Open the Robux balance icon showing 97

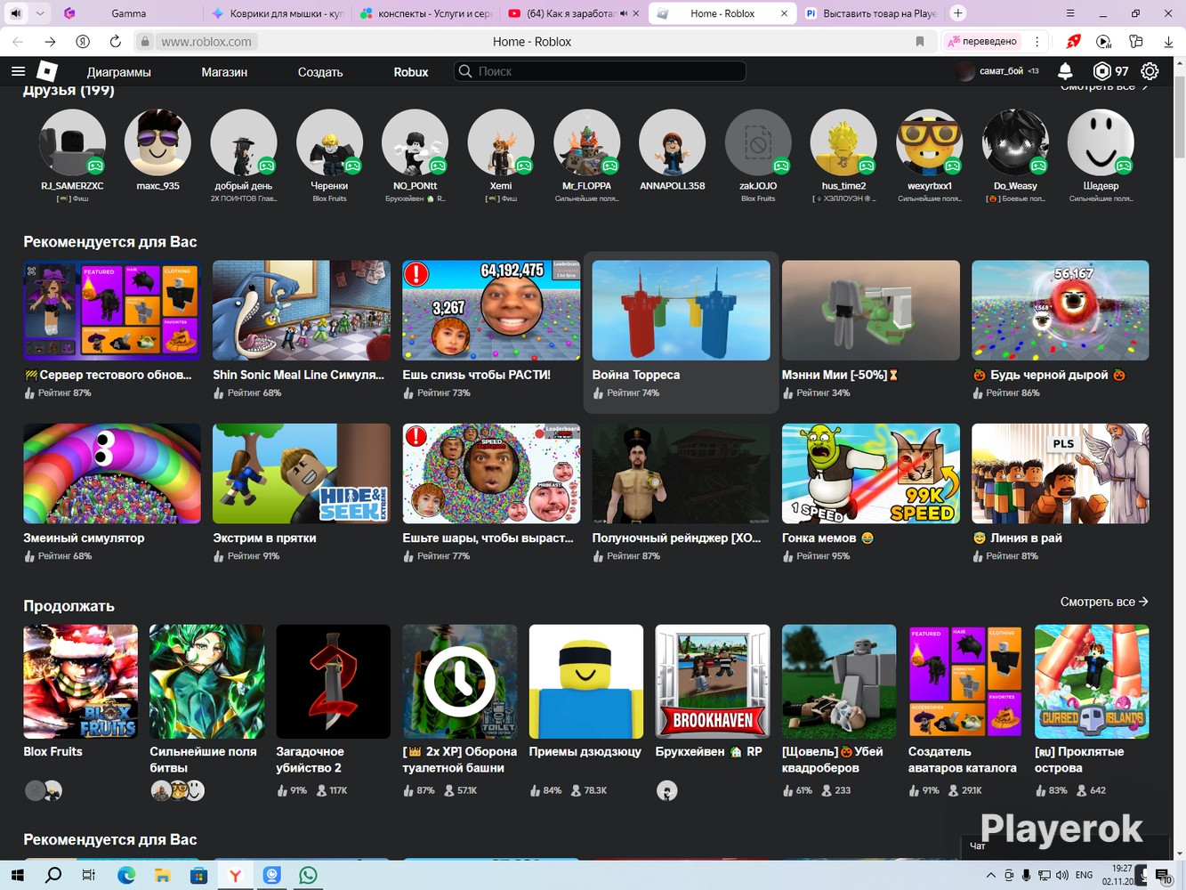(1102, 71)
